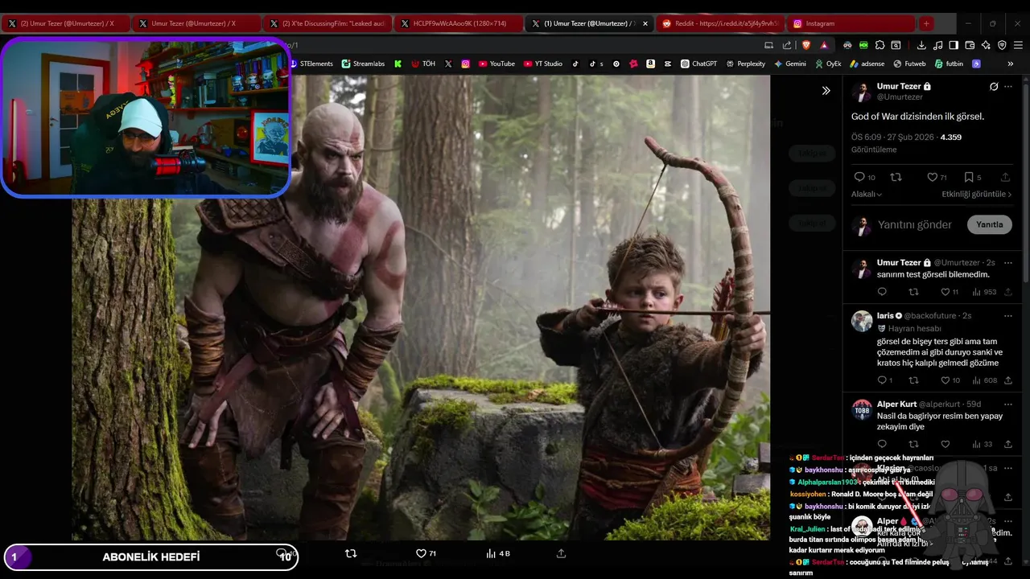Image resolution: width=1030 pixels, height=579 pixels.
Task: Switch to the Reddit i.redd.it tab
Action: (x=720, y=23)
